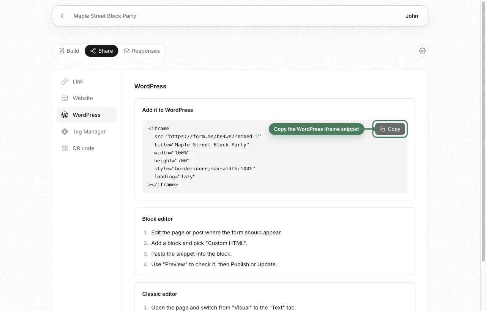
Task: Click the "Block editor" heading
Action: 158,219
